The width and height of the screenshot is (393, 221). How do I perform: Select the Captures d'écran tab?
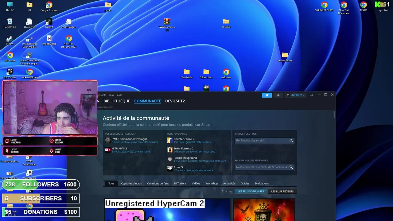tap(131, 184)
